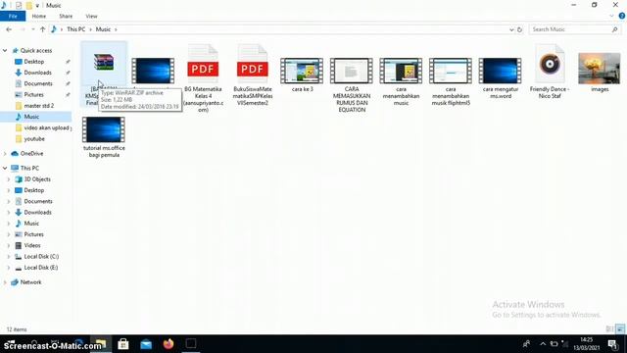This screenshot has width=627, height=353.
Task: Open Mail app from taskbar
Action: click(x=146, y=344)
